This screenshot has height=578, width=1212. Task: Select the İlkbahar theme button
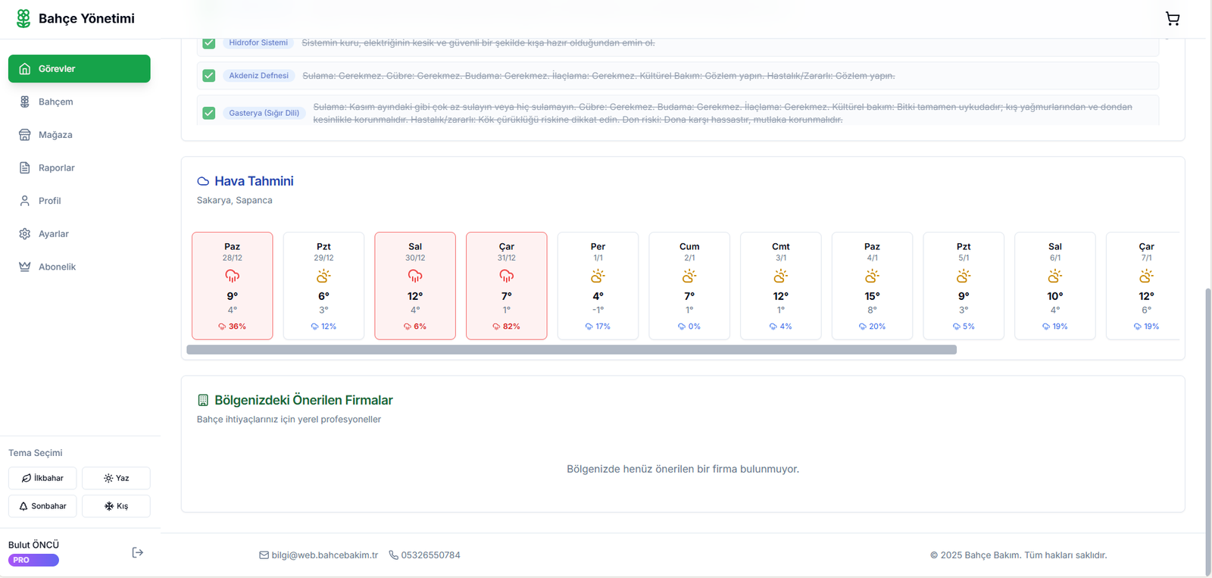coord(42,478)
